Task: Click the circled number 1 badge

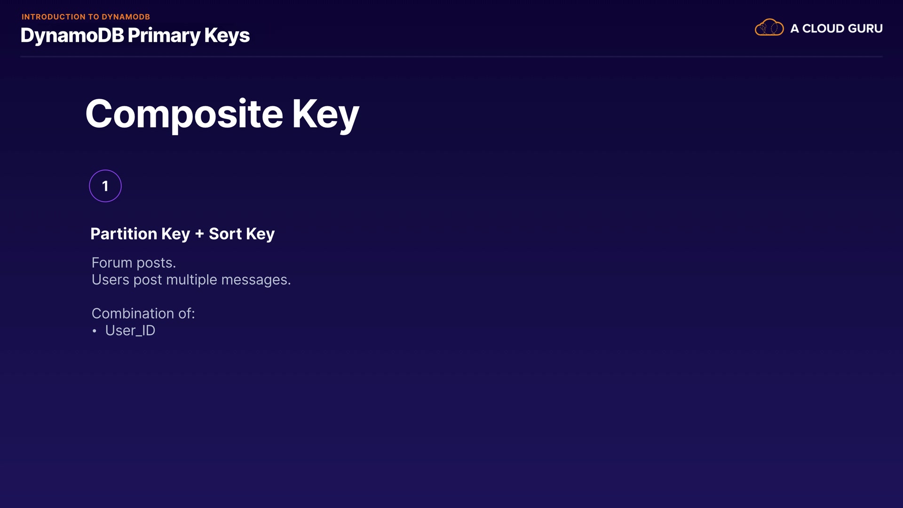Action: [105, 186]
